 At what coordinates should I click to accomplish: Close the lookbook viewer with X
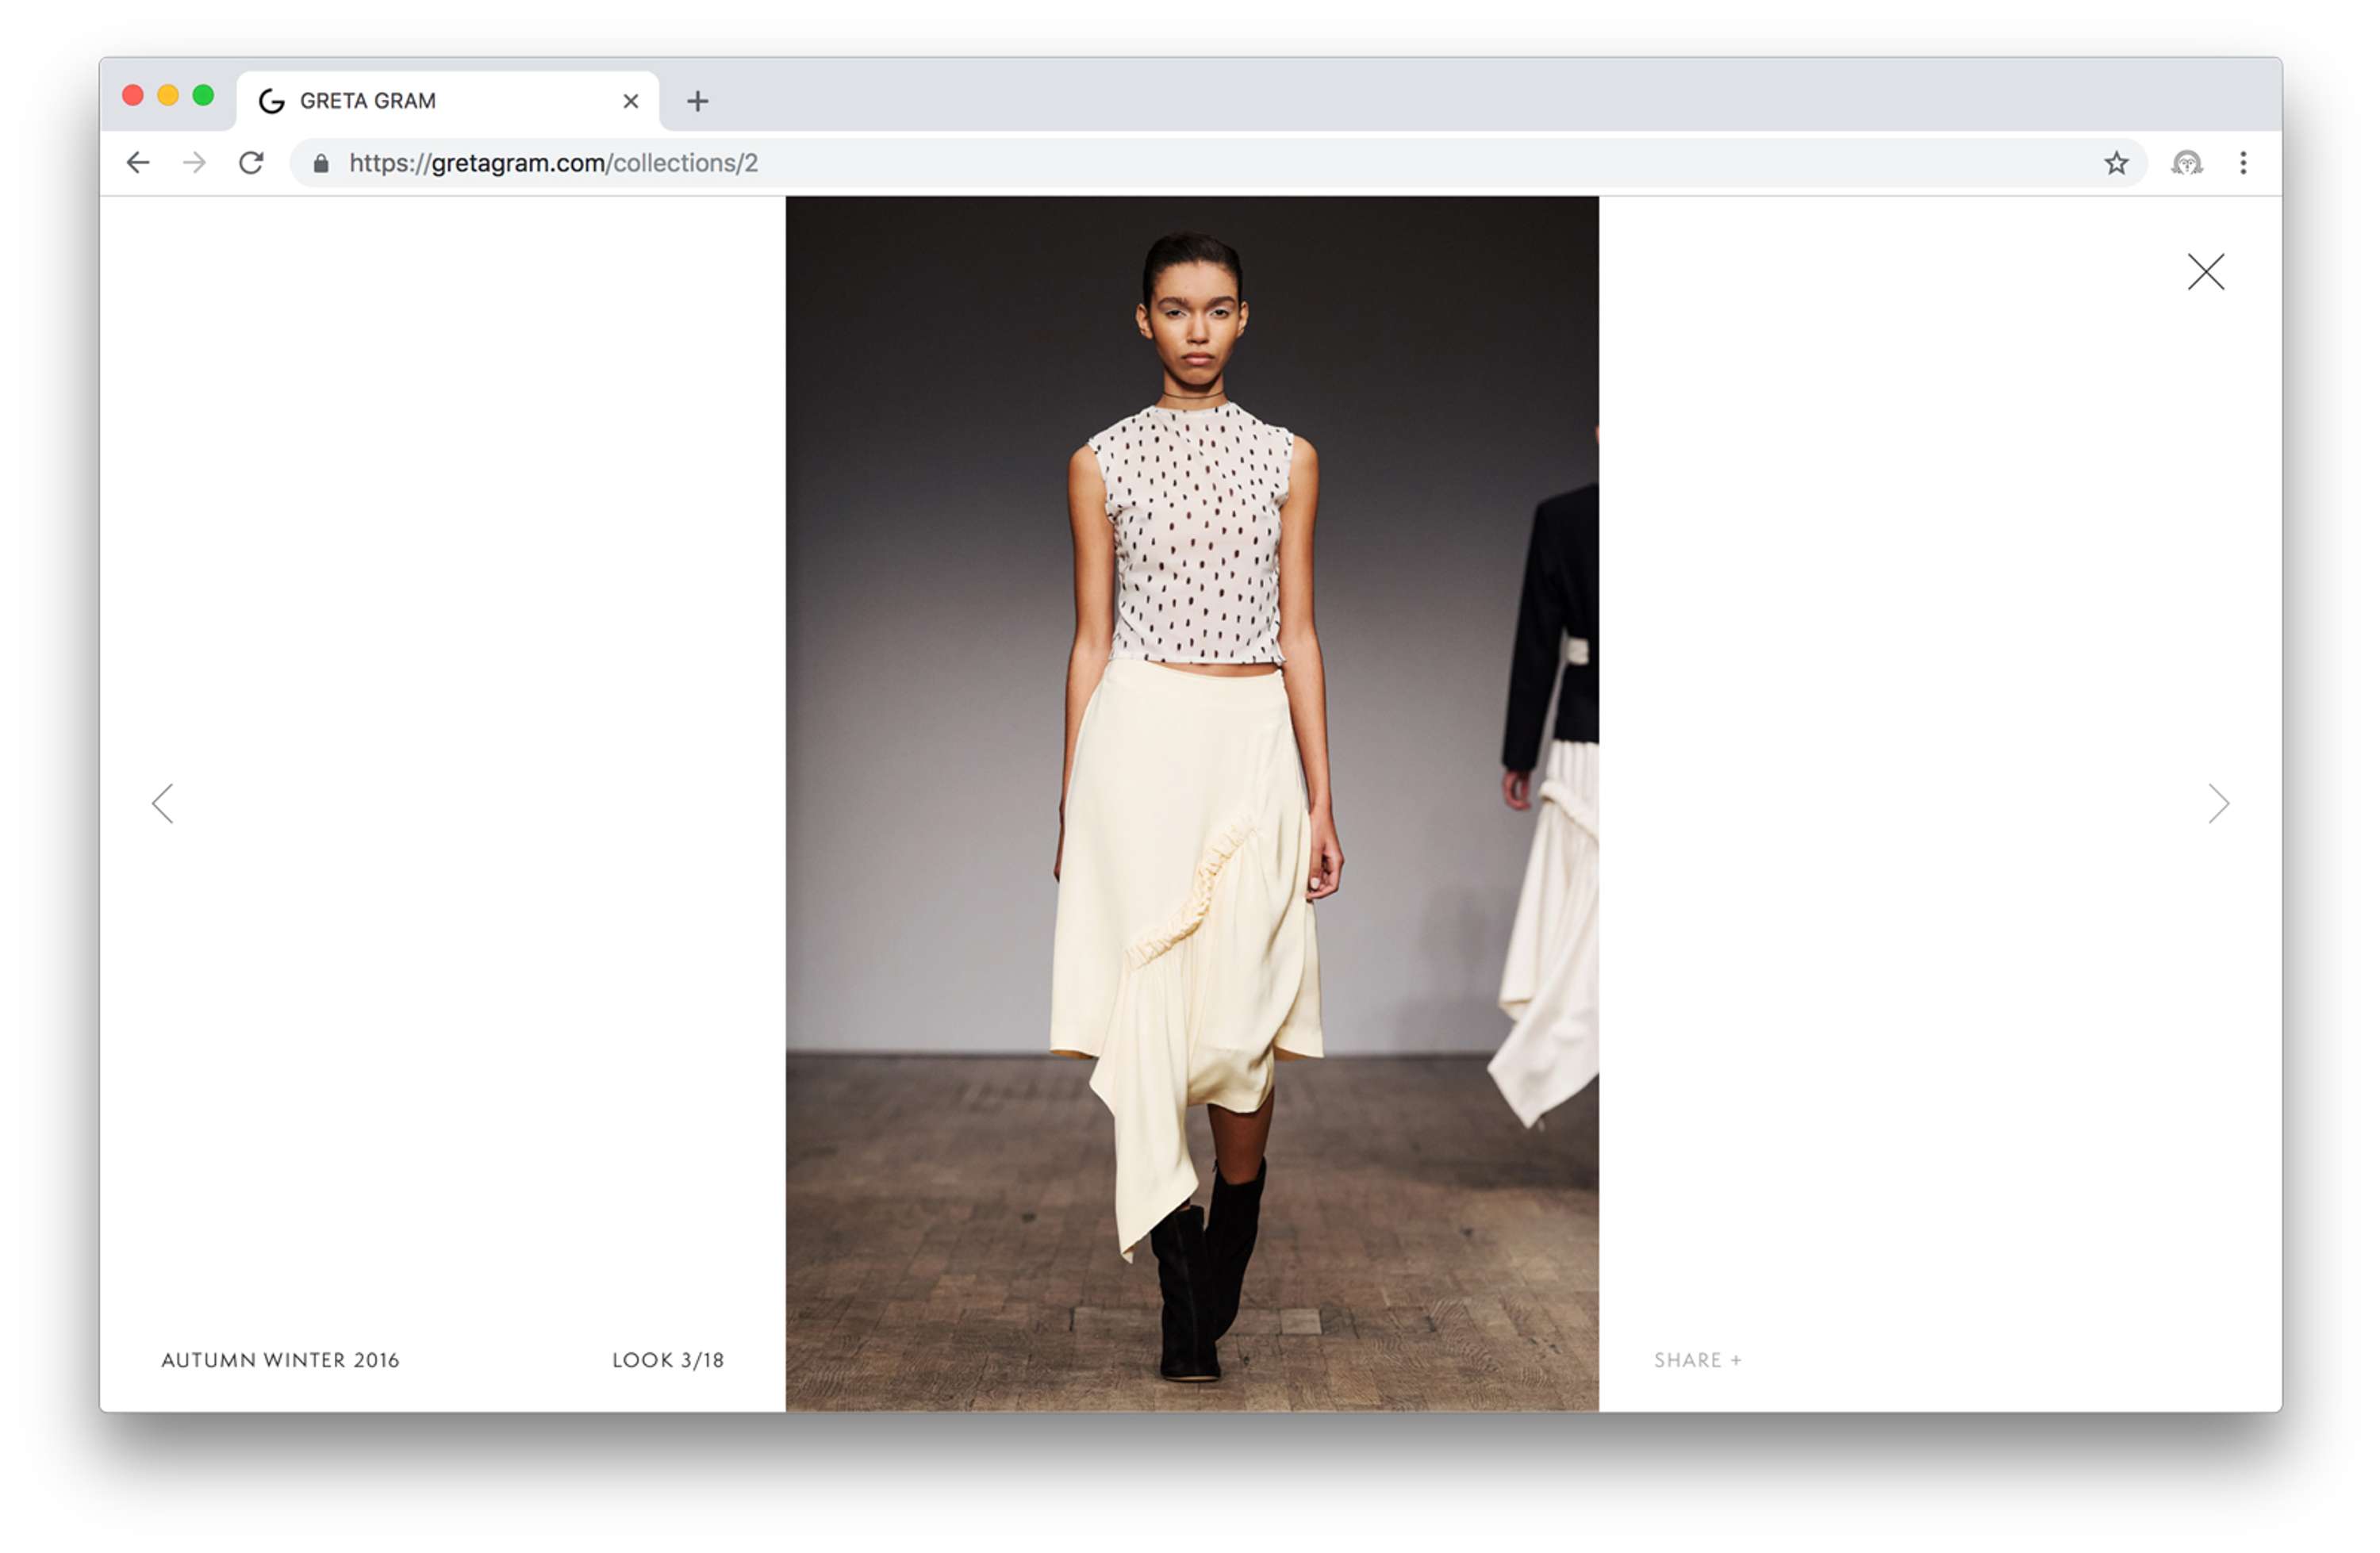(x=2205, y=272)
